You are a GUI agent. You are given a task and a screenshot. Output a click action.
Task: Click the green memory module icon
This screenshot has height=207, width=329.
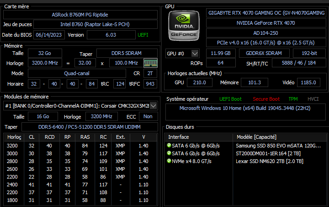[x=150, y=63]
